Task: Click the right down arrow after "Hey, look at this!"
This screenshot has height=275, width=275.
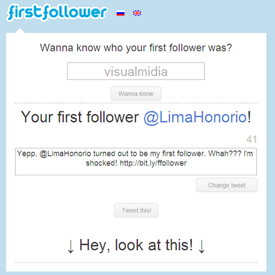Action: coord(202,246)
